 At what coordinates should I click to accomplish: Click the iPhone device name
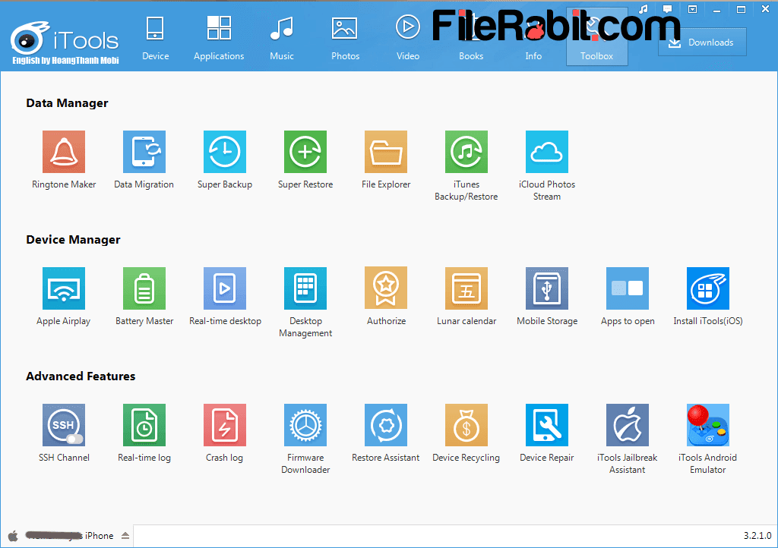(x=70, y=536)
